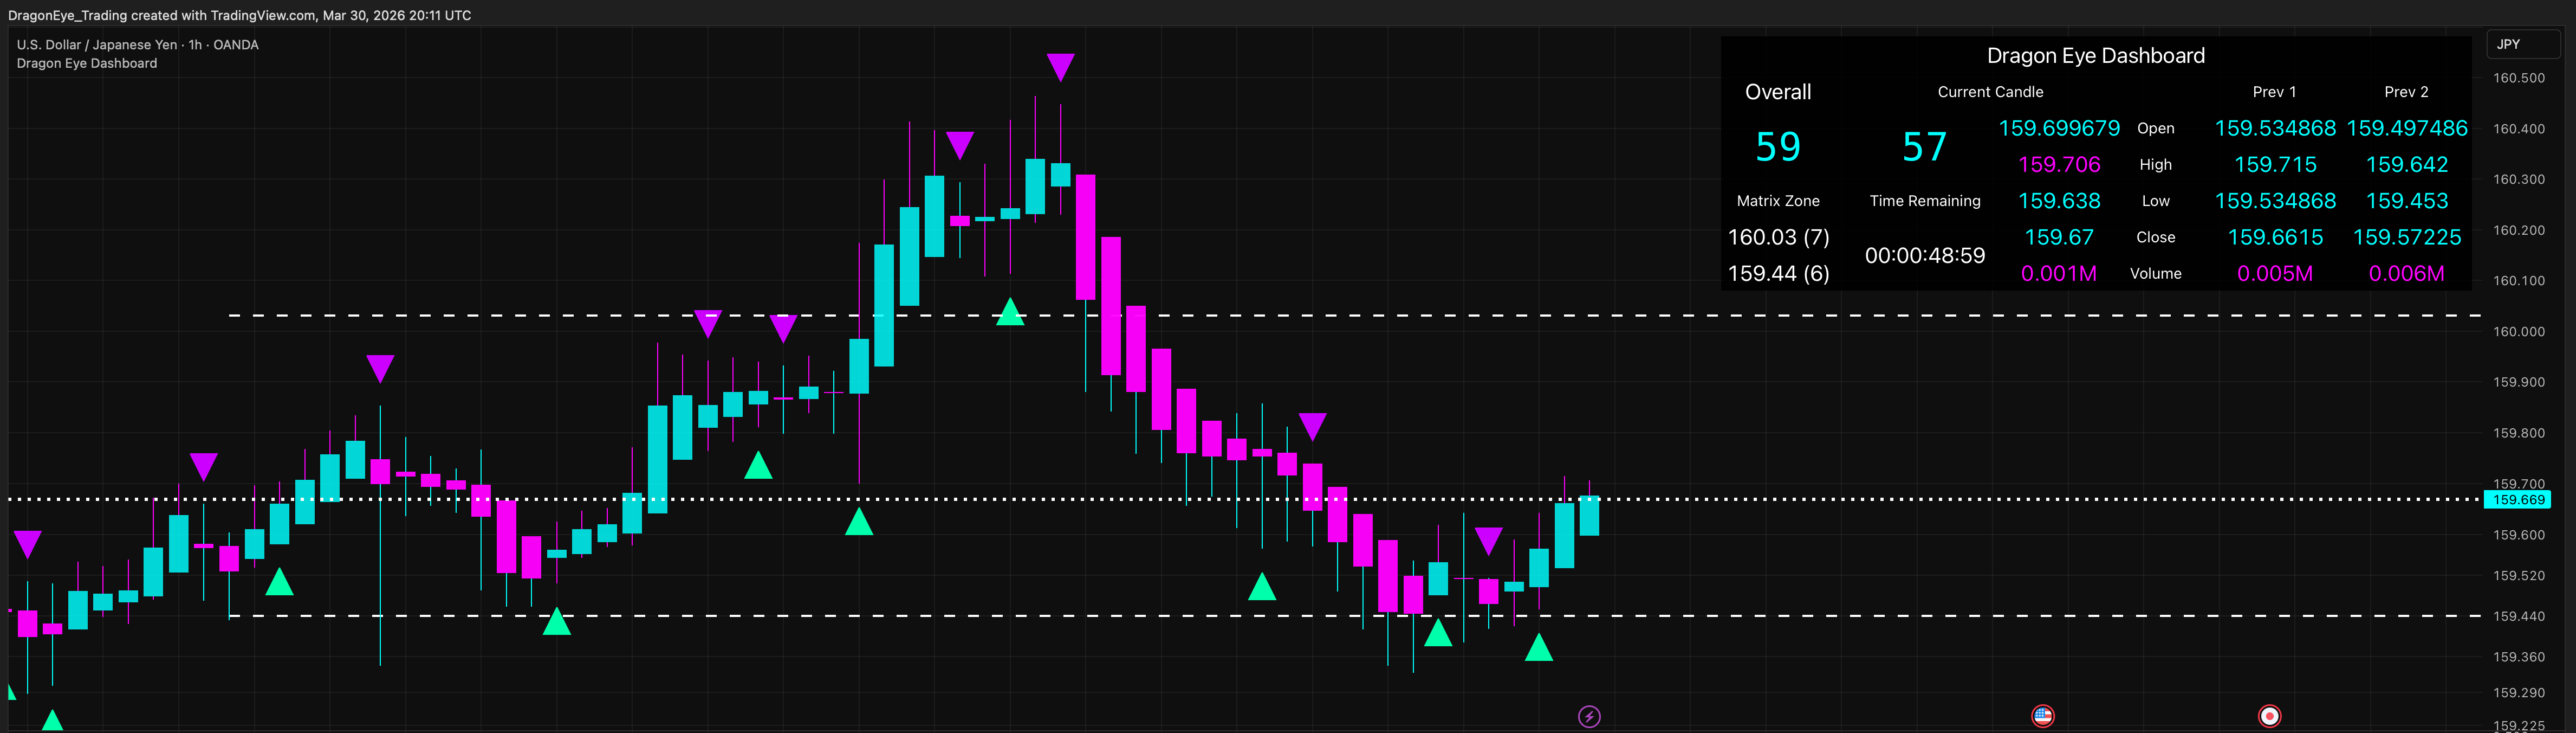Screen dimensions: 2576x733
Task: Click the Volume row label
Action: point(2156,273)
